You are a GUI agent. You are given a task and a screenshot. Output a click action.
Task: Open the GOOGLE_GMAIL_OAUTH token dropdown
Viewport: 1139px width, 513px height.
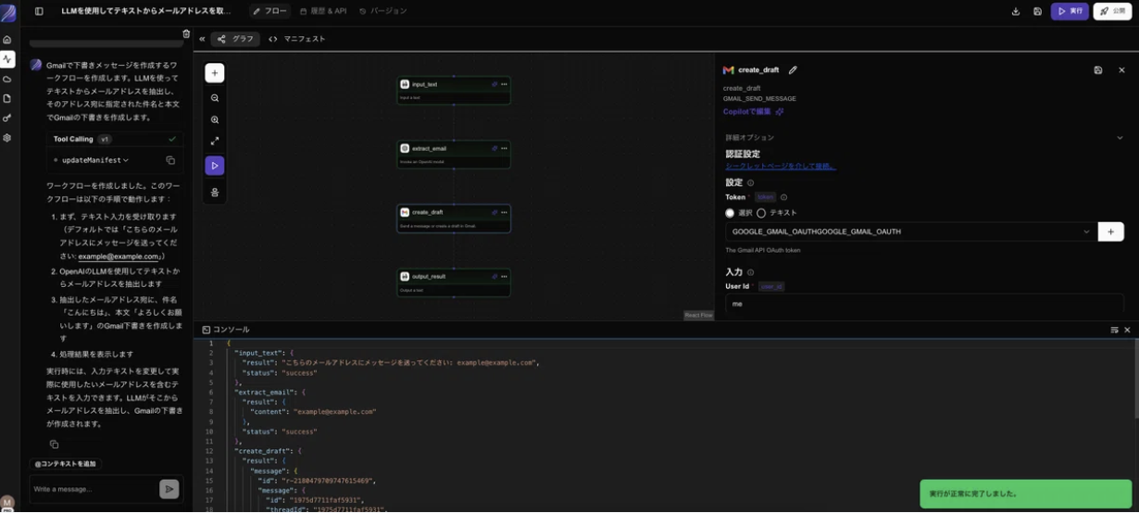click(x=911, y=231)
